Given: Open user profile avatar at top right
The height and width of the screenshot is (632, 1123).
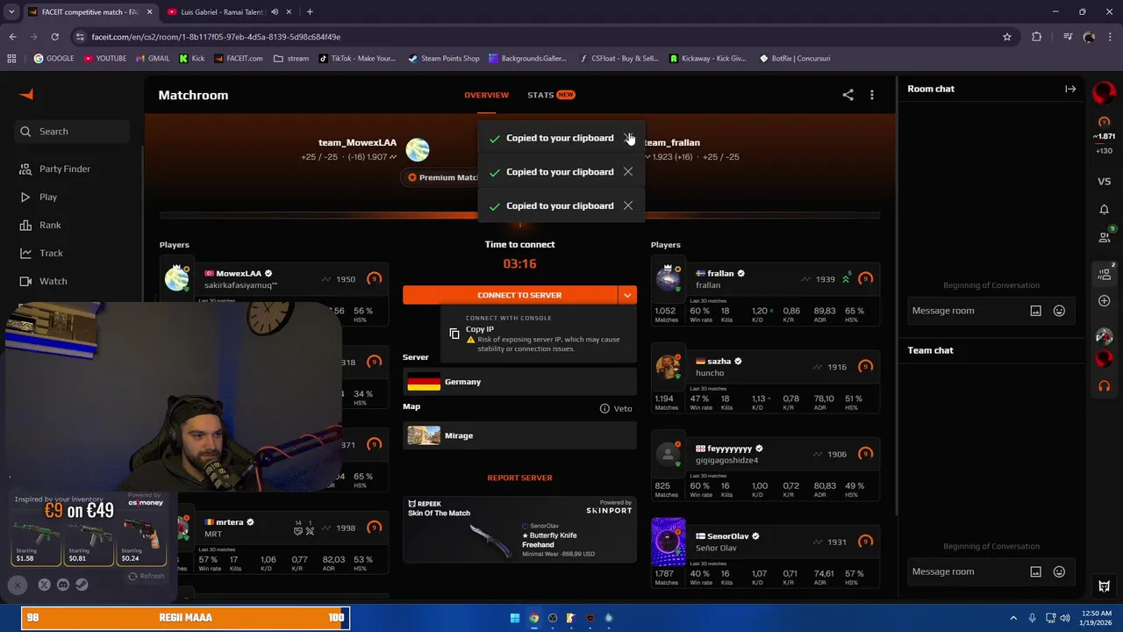Looking at the screenshot, I should point(1104,91).
